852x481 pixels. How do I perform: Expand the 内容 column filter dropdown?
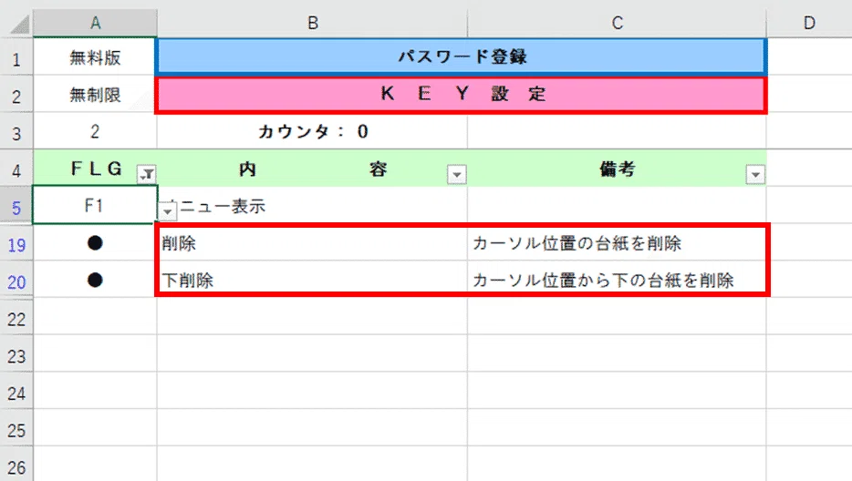pyautogui.click(x=457, y=174)
